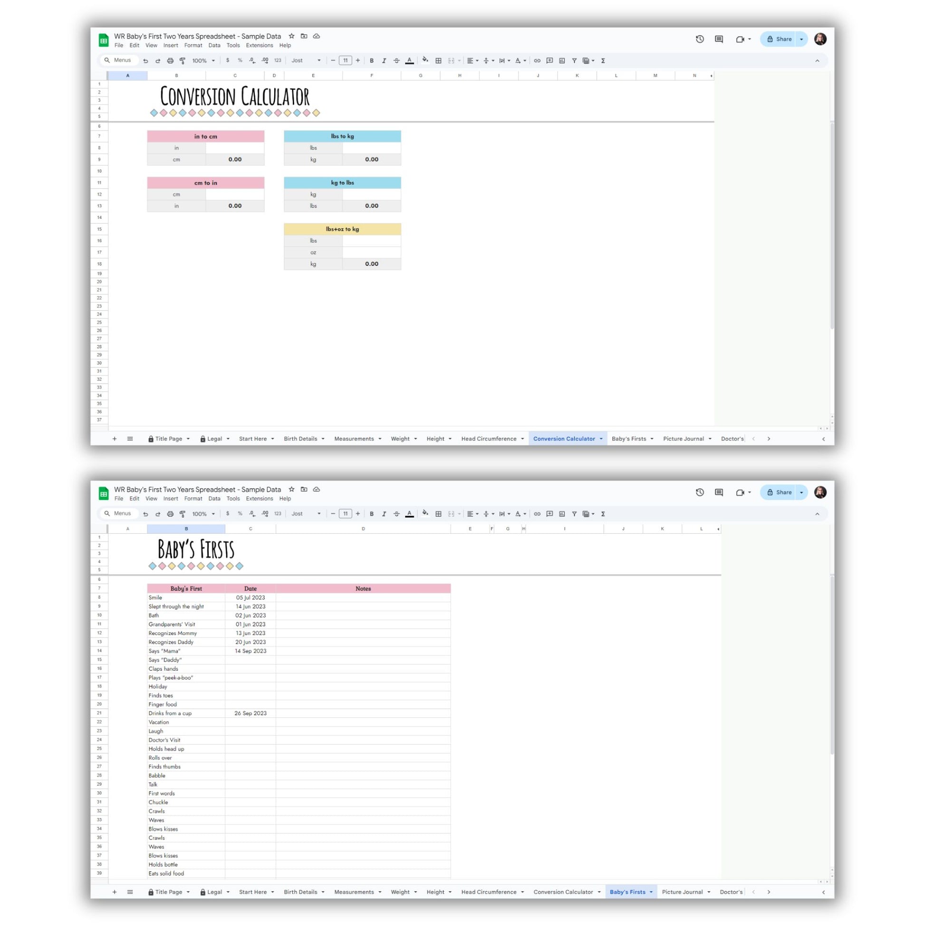Viewport: 925px width, 925px height.
Task: Open the comments icon in the bottom window
Action: point(719,492)
